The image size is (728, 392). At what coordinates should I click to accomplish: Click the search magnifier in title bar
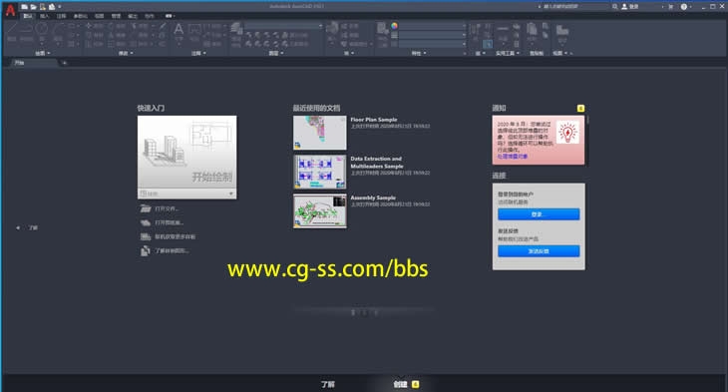click(x=614, y=7)
